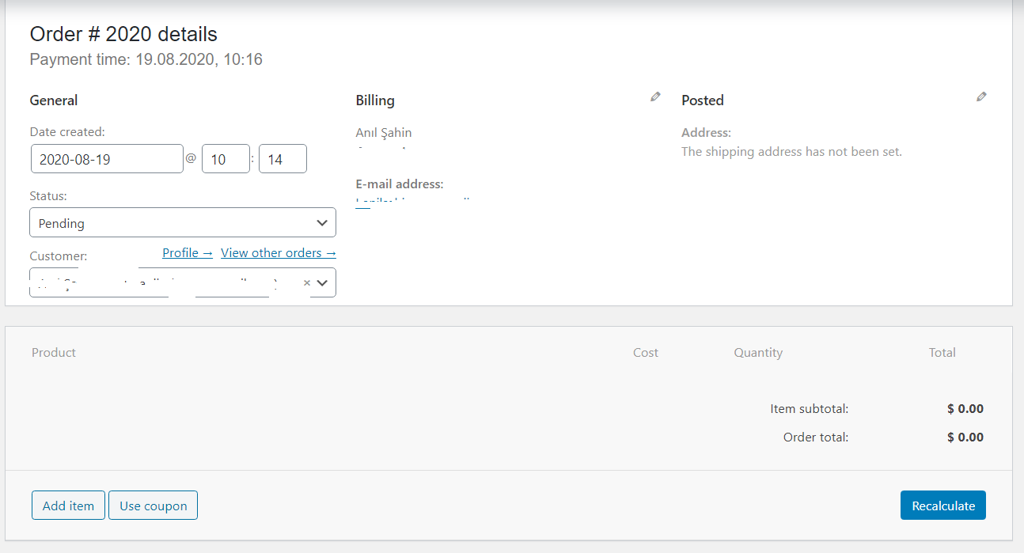This screenshot has height=553, width=1024.
Task: Click the chevron icon in the customer selector
Action: click(321, 282)
